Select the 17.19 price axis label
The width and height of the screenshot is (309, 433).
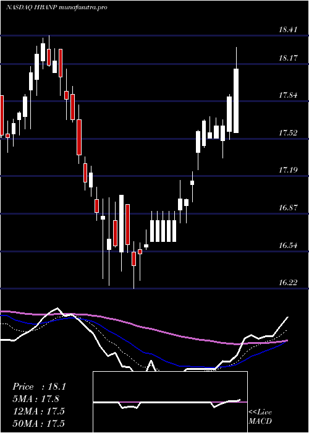pyautogui.click(x=288, y=170)
